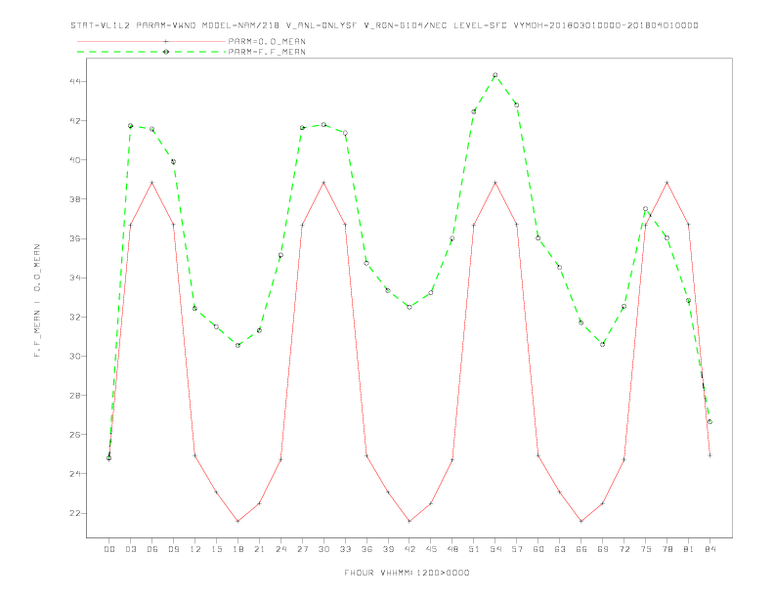This screenshot has height=598, width=774.
Task: Select red O.O_MEAN peak point at hour 78
Action: pyautogui.click(x=666, y=183)
